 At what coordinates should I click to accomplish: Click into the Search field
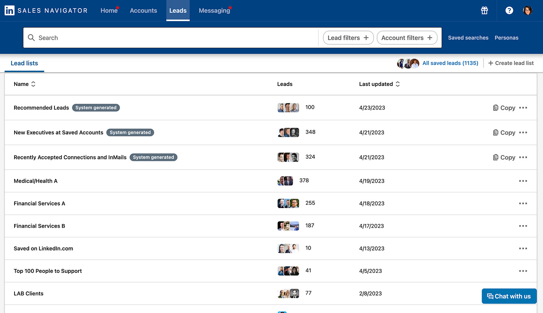(x=172, y=38)
